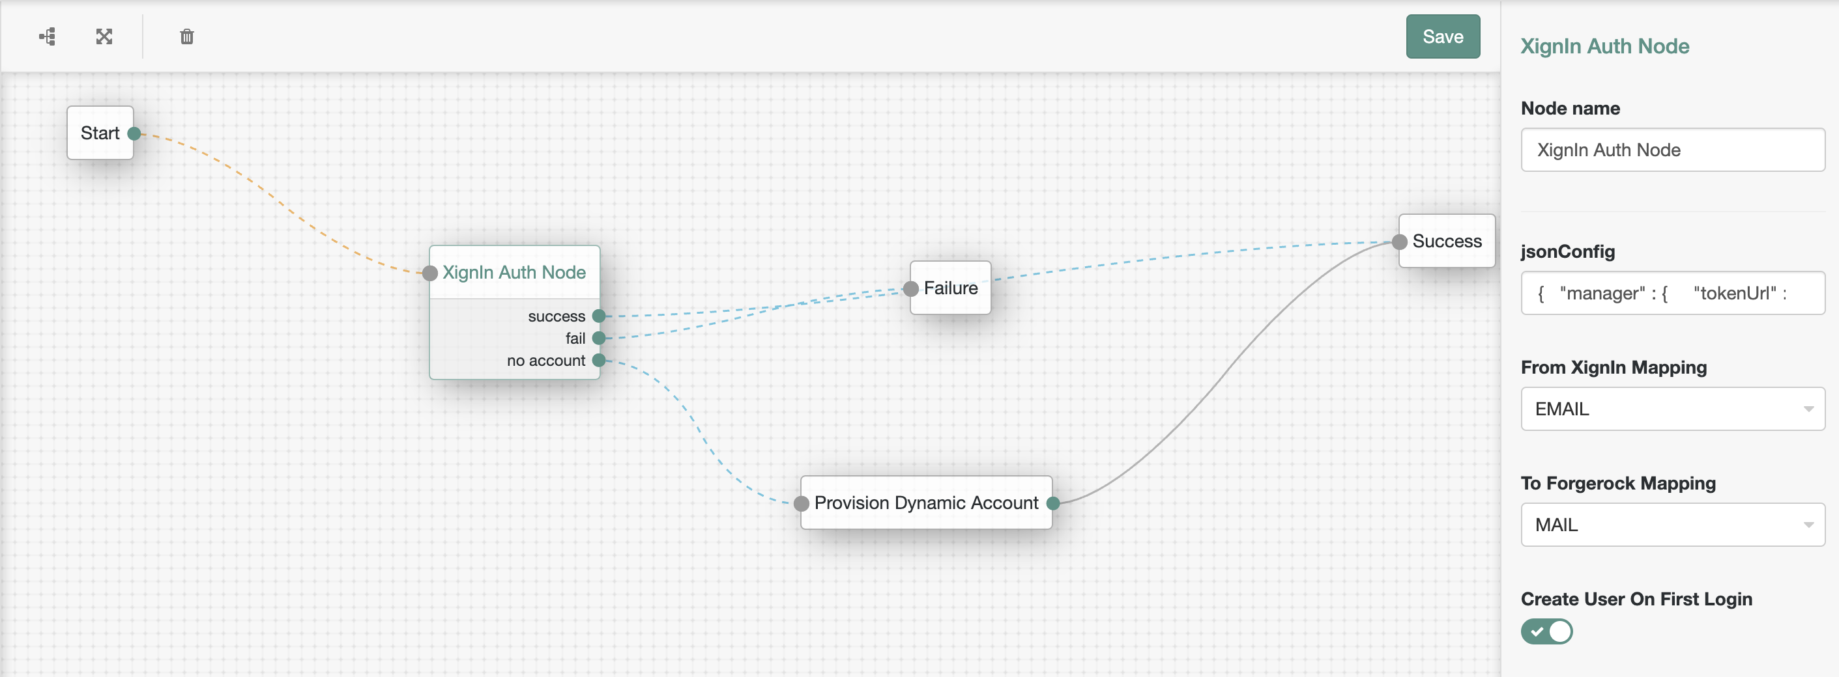Open the From XignIn Mapping dropdown
Viewport: 1839px width, 677px height.
pyautogui.click(x=1673, y=409)
